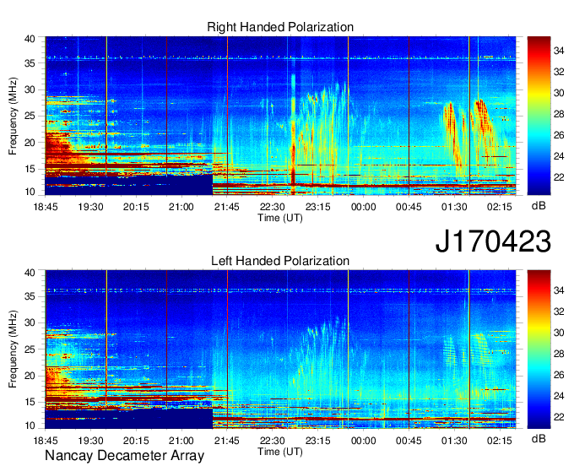Click the 40 frequency tick on the top plot
574x466 pixels.
(30, 39)
